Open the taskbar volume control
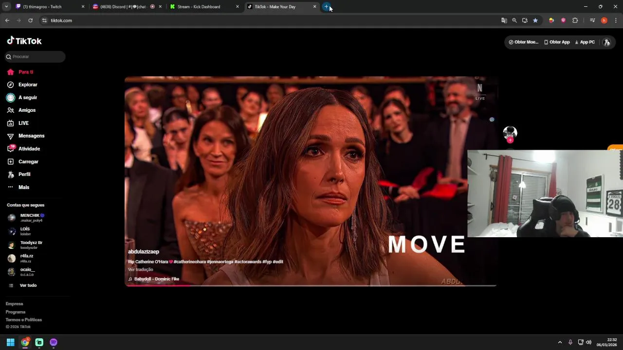623x350 pixels. coord(588,342)
